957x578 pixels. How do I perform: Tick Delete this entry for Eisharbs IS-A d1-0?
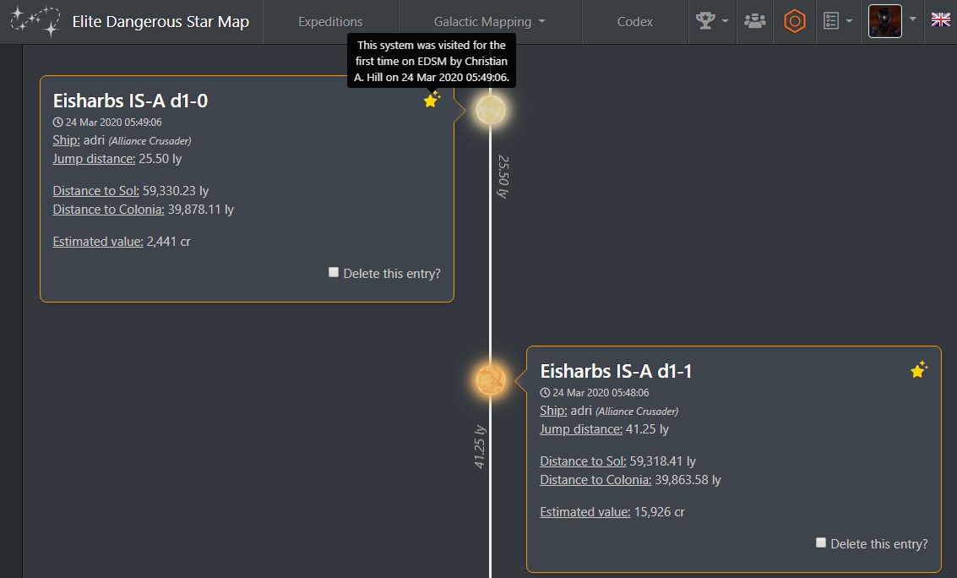pyautogui.click(x=334, y=272)
